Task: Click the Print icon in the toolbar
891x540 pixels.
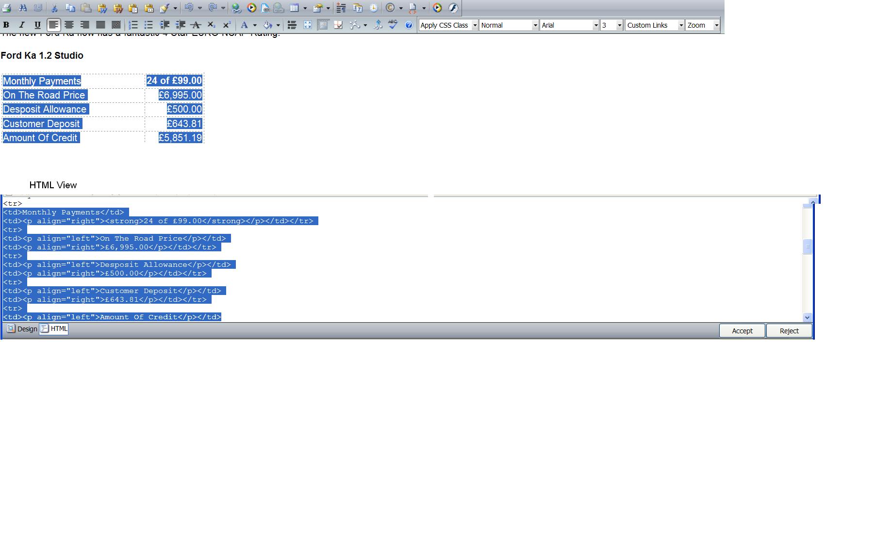Action: coord(7,8)
